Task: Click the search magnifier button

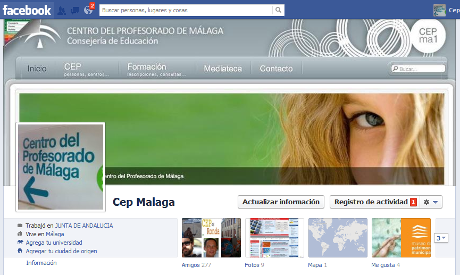Action: 279,10
